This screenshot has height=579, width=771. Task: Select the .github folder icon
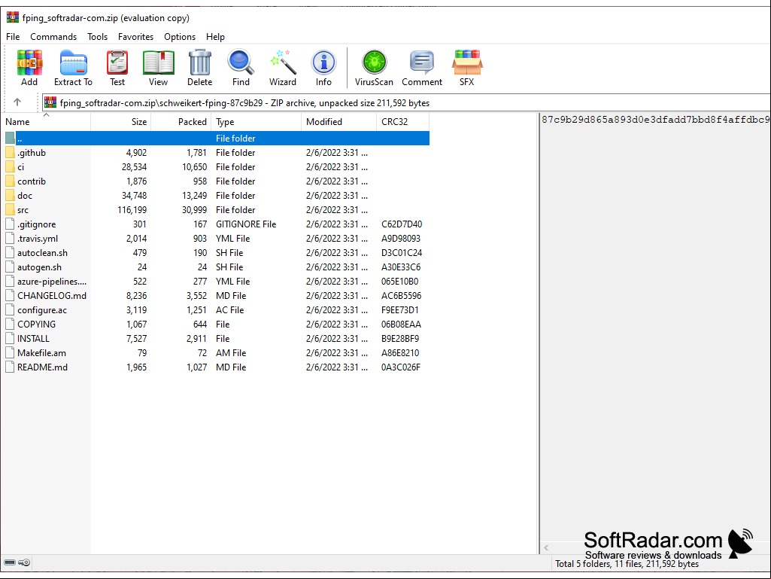[10, 153]
